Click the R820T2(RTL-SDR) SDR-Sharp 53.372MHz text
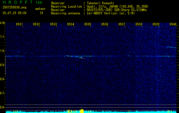This screenshot has height=113, width=179. pyautogui.click(x=117, y=10)
